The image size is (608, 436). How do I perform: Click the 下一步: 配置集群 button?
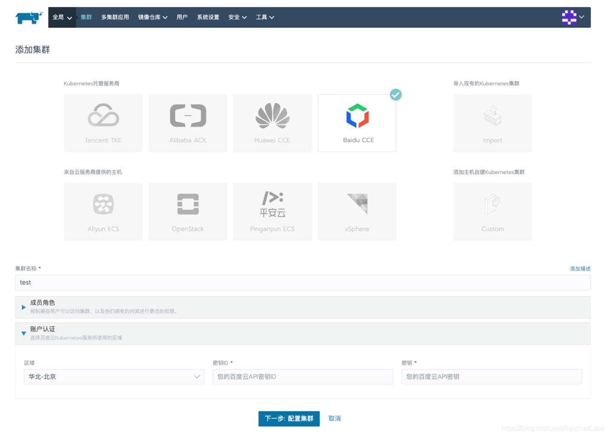(x=289, y=419)
